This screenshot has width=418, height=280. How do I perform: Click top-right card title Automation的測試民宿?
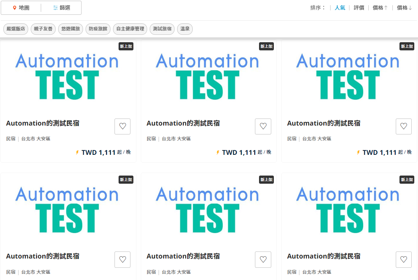pyautogui.click(x=324, y=123)
